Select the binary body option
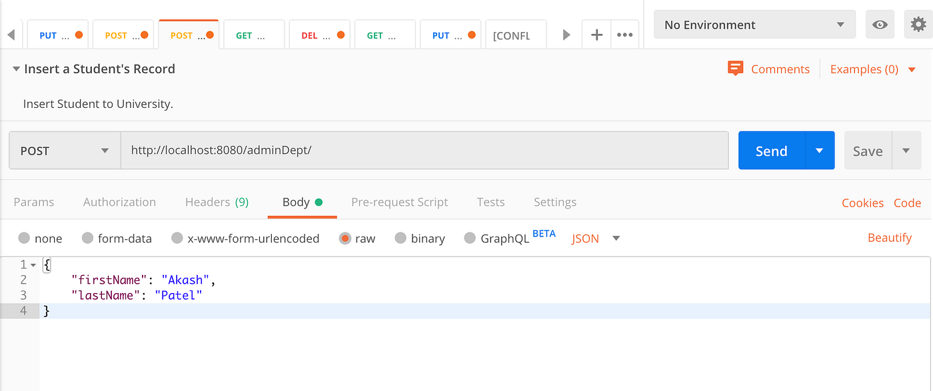Screen dimensions: 933x391 tap(420, 238)
